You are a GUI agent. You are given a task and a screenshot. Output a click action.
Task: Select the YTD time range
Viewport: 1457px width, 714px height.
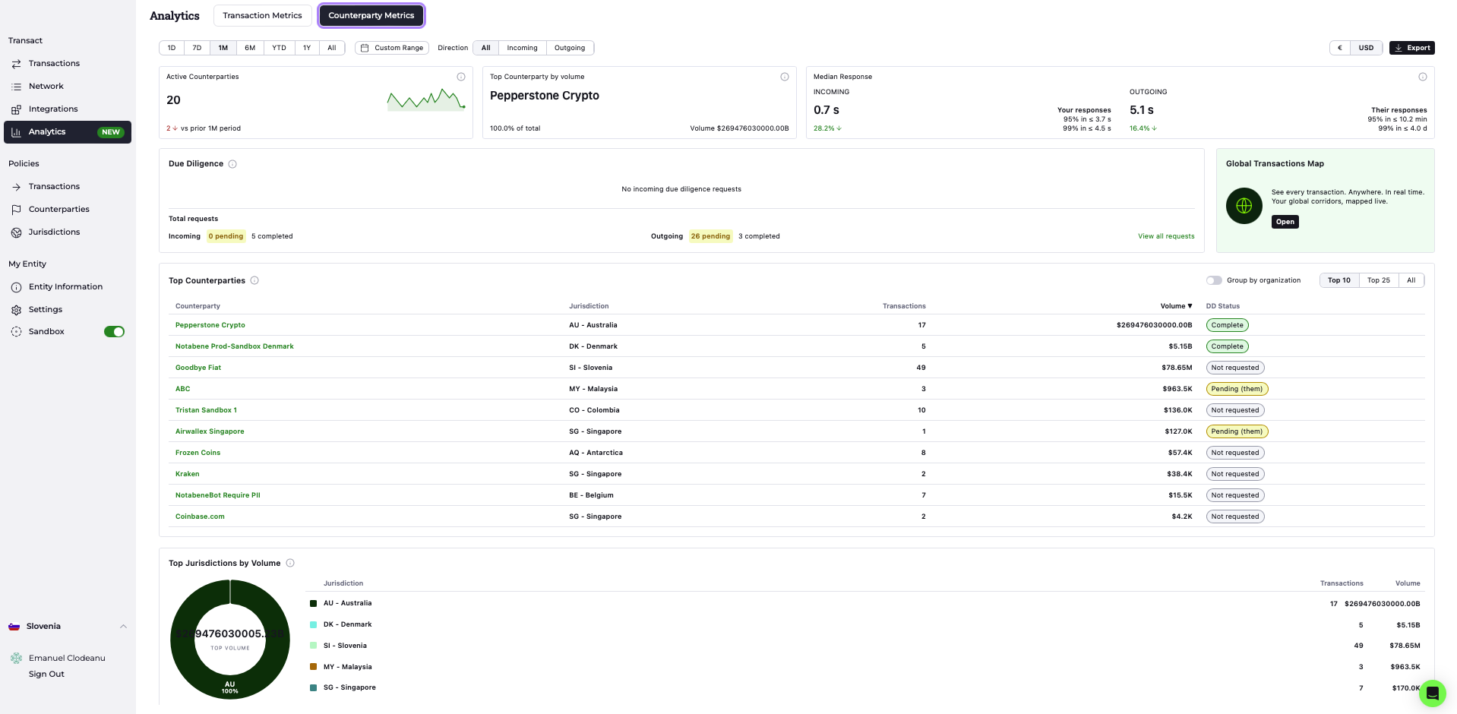tap(279, 48)
